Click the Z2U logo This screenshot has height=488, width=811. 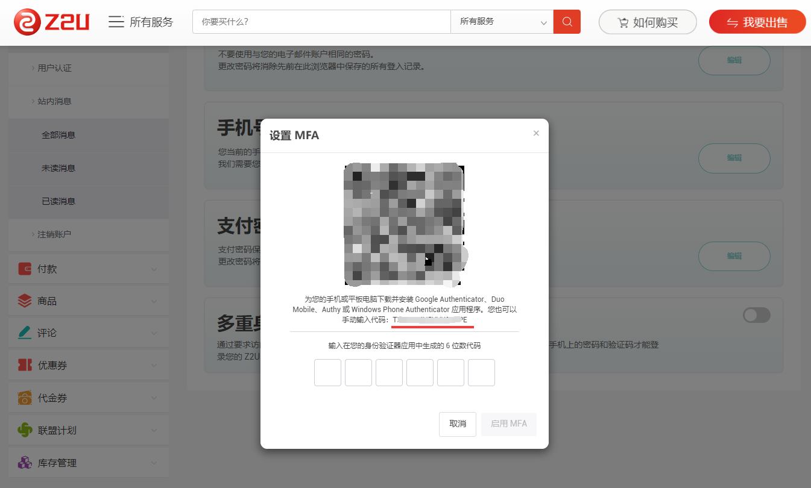[52, 22]
